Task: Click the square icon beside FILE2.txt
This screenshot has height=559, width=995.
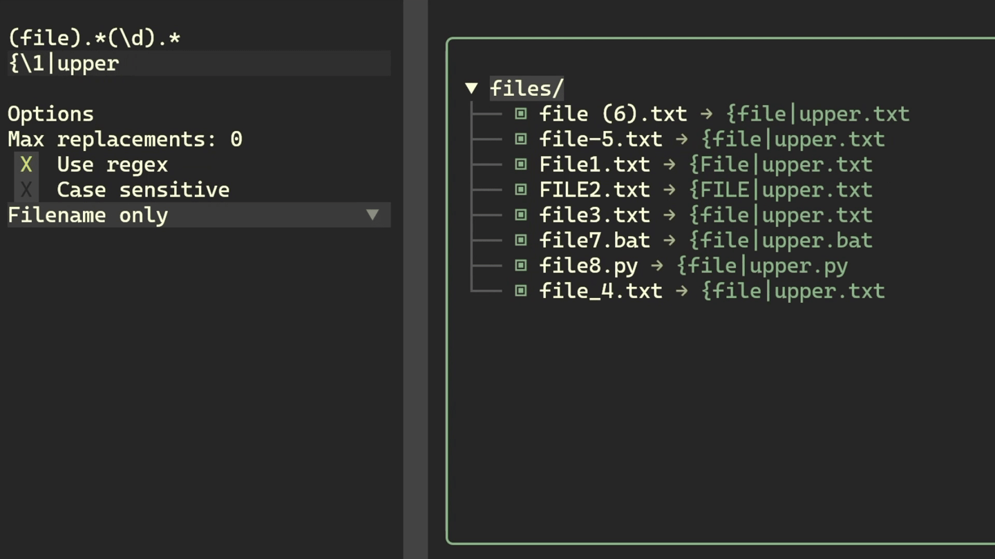Action: pyautogui.click(x=521, y=190)
